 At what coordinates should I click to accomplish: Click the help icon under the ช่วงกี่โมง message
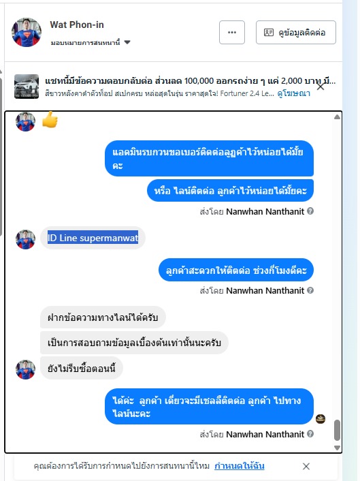point(310,290)
